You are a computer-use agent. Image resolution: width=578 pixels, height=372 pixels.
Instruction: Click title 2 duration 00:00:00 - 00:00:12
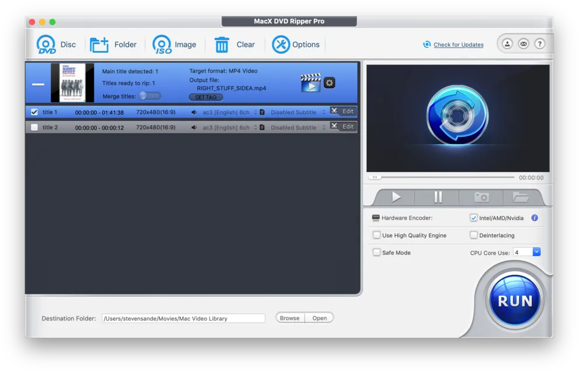(99, 128)
